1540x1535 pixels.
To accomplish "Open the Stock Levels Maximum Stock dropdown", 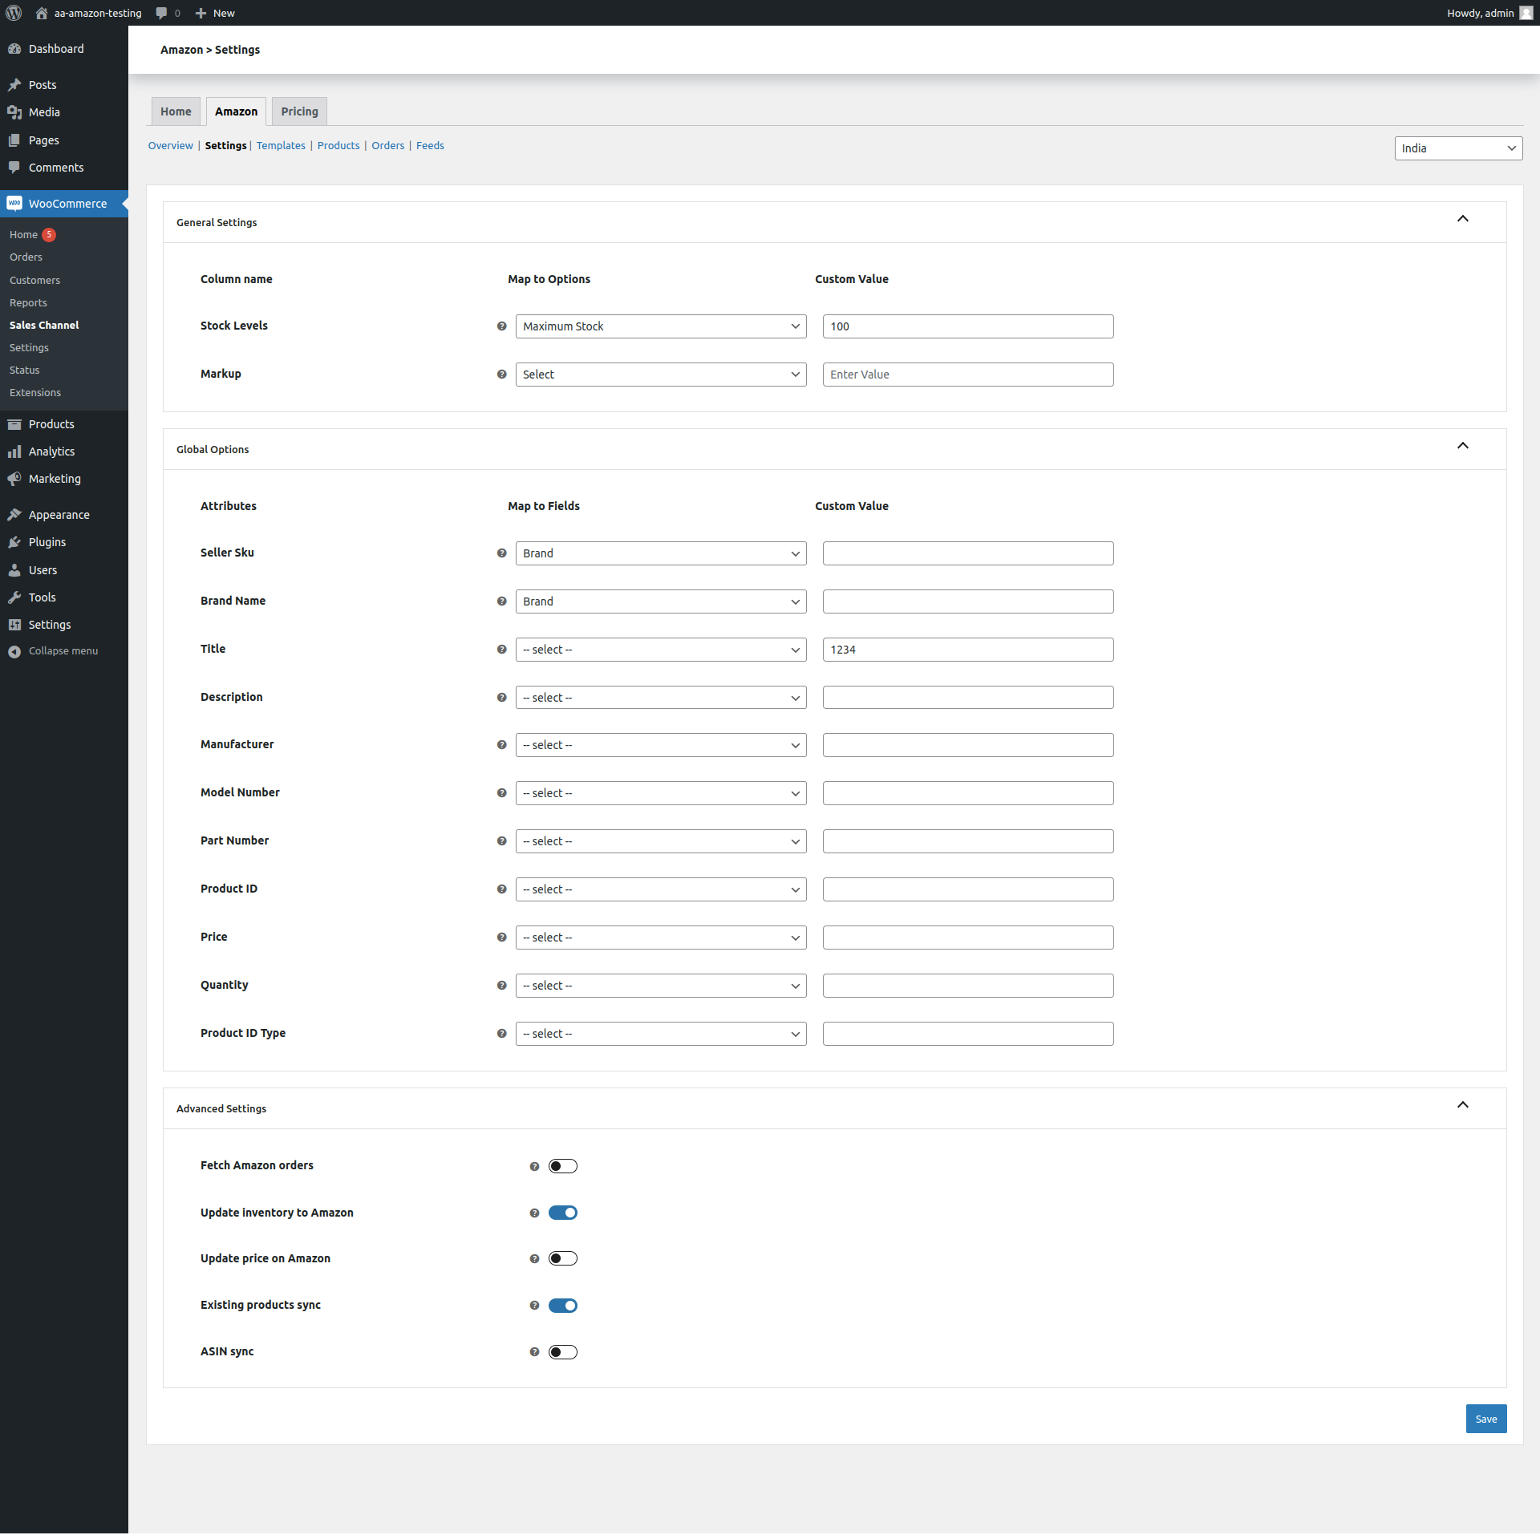I will point(660,326).
